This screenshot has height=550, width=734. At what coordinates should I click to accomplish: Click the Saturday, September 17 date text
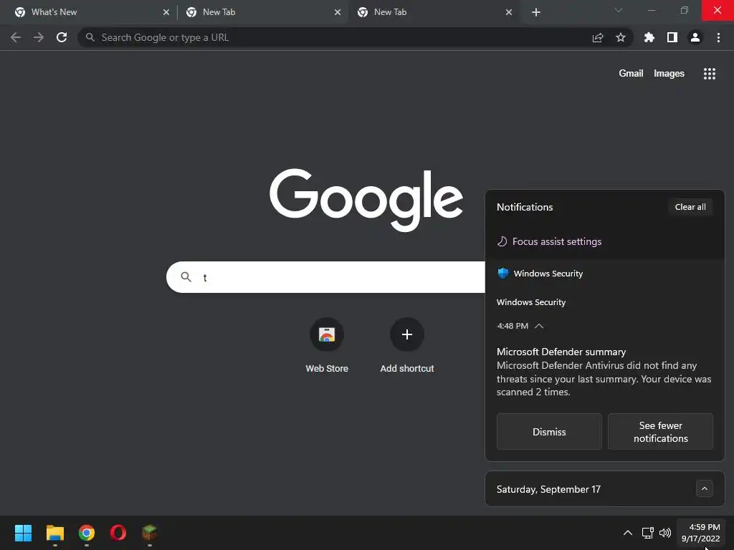pos(548,489)
